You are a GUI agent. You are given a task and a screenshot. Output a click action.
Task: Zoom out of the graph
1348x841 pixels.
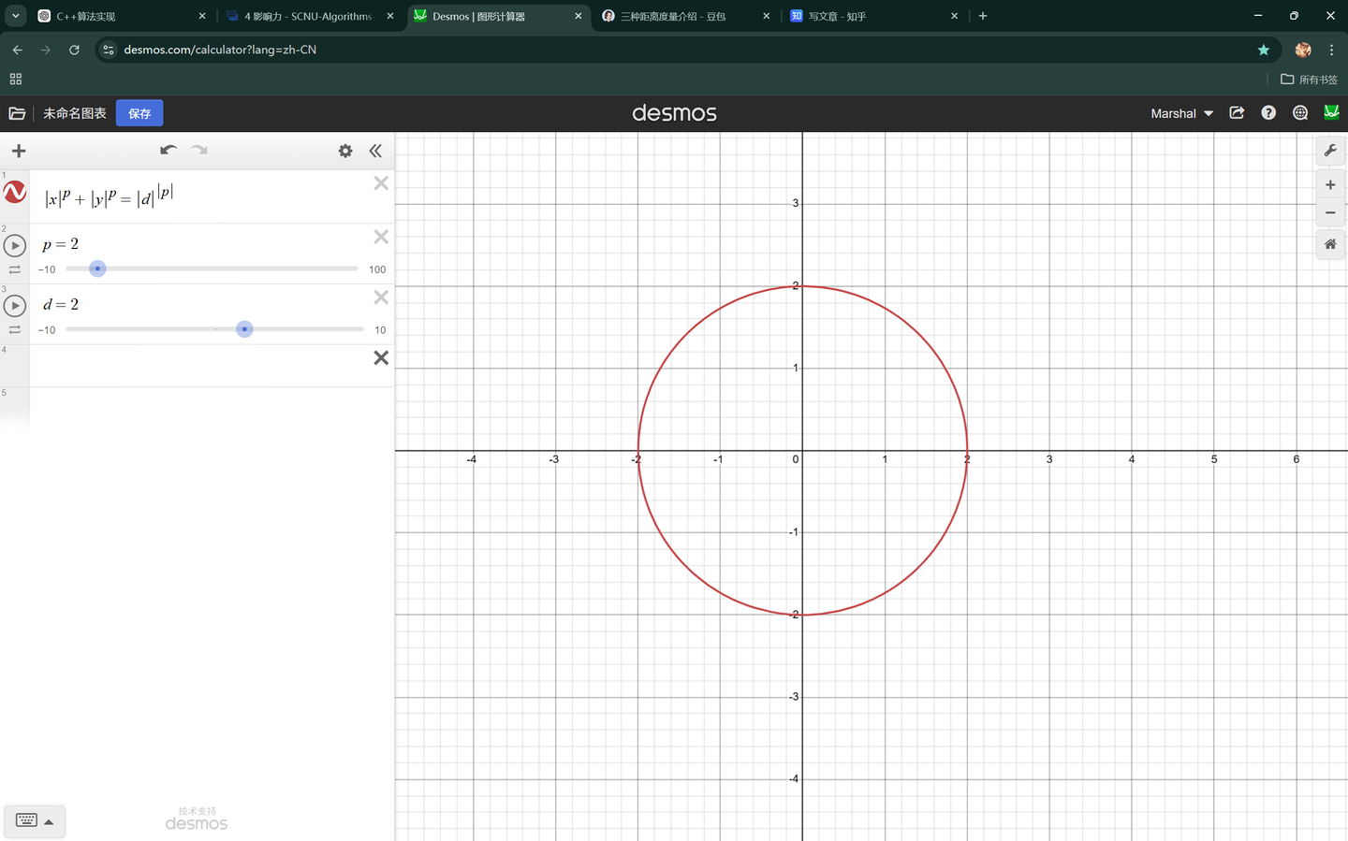[1330, 213]
